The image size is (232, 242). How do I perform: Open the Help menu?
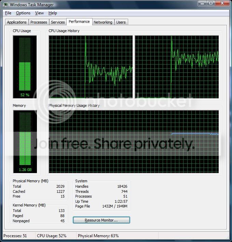[53, 13]
